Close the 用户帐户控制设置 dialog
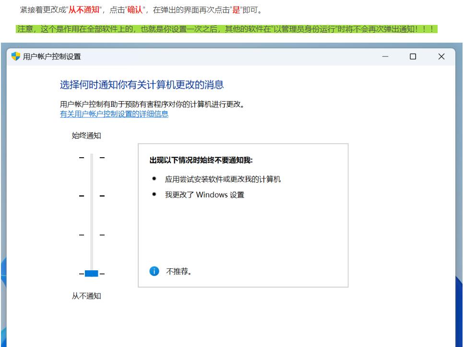 tap(441, 57)
